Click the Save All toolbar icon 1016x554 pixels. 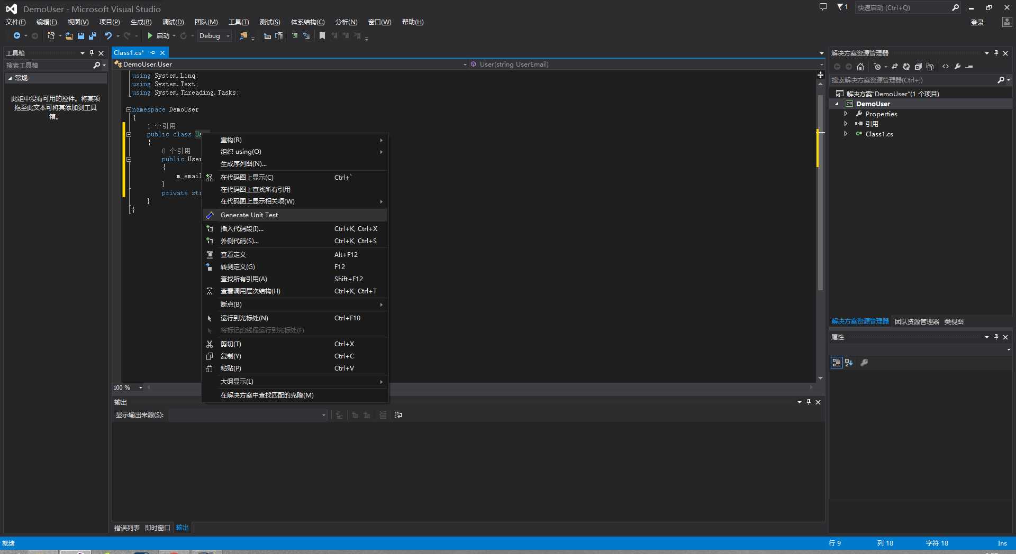tap(93, 36)
